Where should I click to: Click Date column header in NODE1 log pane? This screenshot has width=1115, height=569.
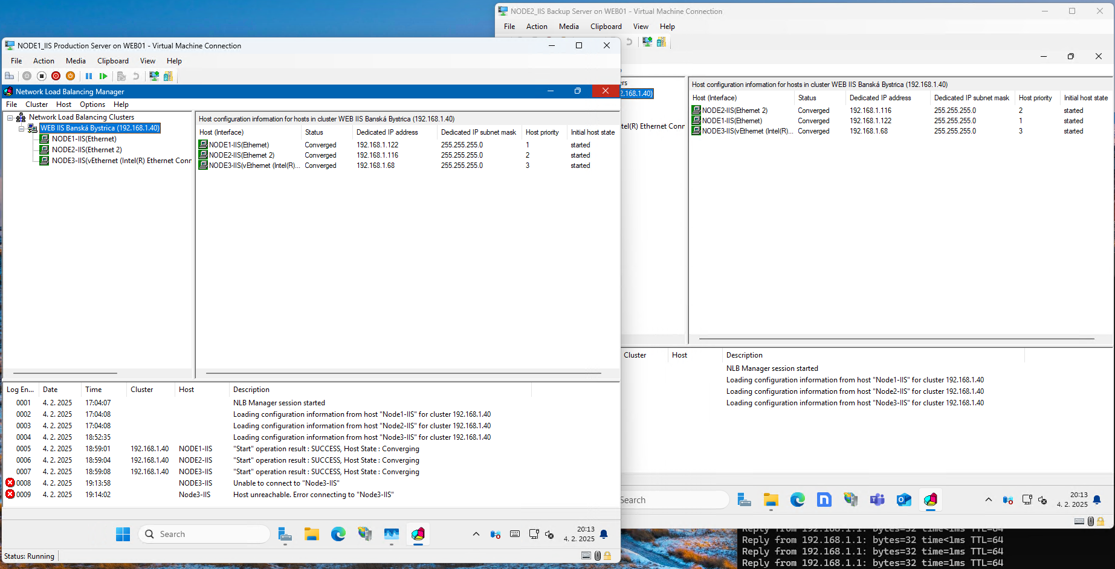[60, 390]
